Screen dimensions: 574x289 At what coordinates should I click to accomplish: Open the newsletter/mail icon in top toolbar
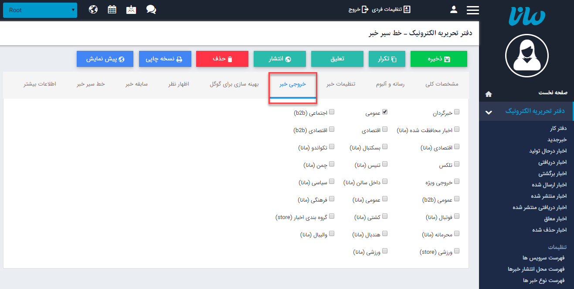click(131, 9)
